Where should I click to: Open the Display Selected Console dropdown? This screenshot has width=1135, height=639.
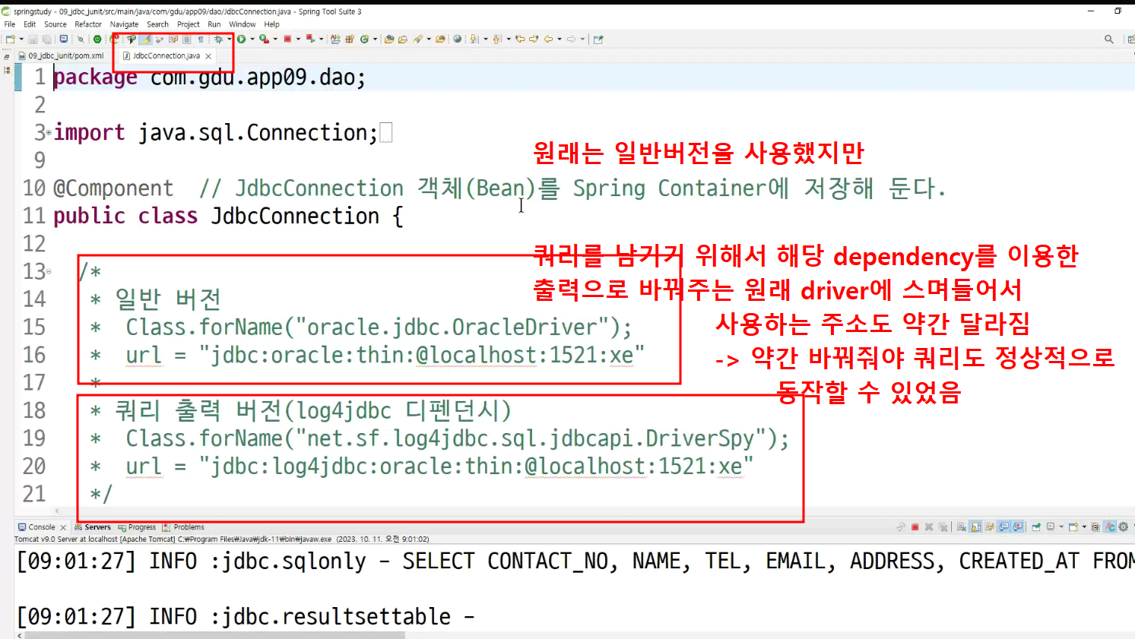[x=1061, y=527]
